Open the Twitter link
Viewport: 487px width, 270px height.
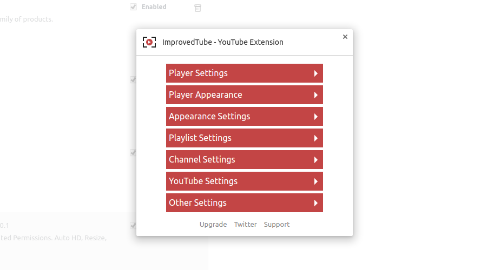[245, 225]
